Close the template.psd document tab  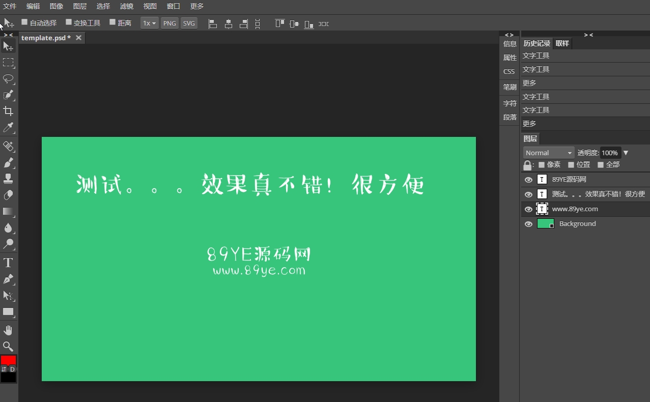pyautogui.click(x=78, y=38)
